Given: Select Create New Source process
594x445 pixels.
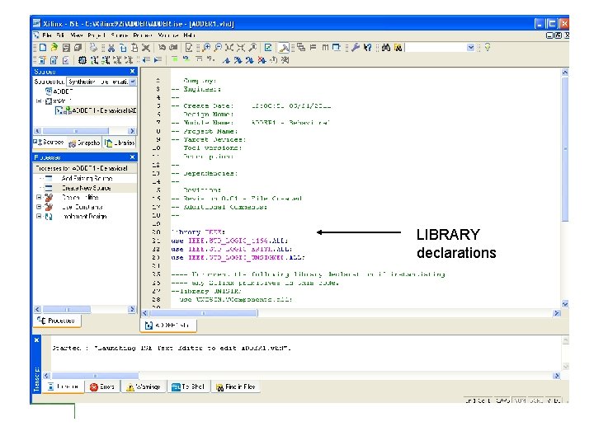Looking at the screenshot, I should (86, 188).
